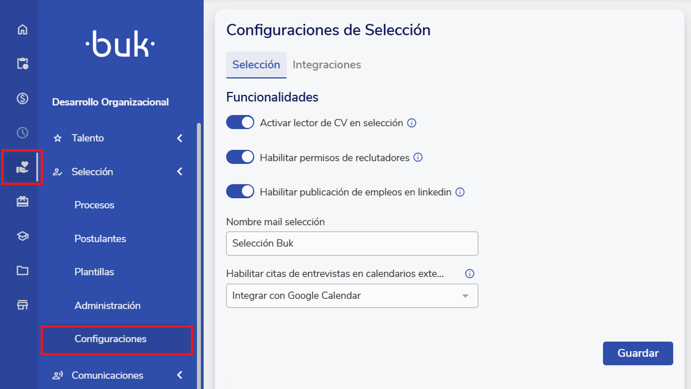Image resolution: width=691 pixels, height=389 pixels.
Task: Switch to the Integraciones tab
Action: point(327,65)
